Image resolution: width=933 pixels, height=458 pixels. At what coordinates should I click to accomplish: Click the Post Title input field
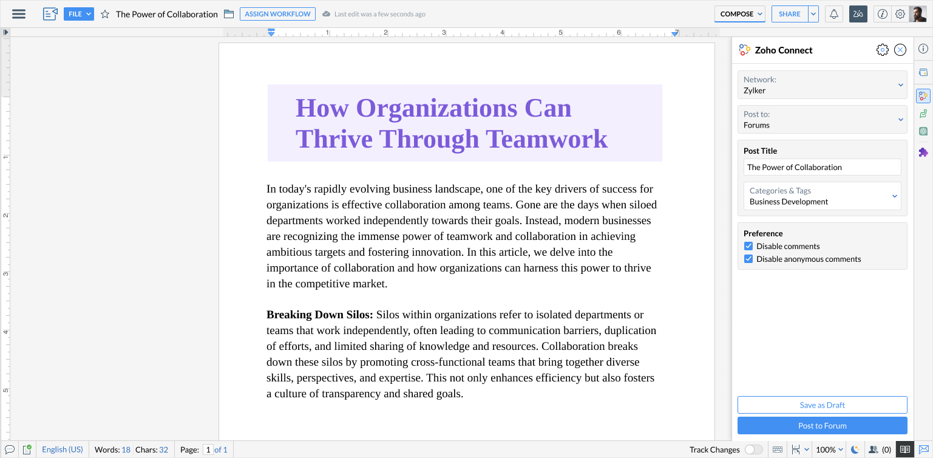point(823,167)
